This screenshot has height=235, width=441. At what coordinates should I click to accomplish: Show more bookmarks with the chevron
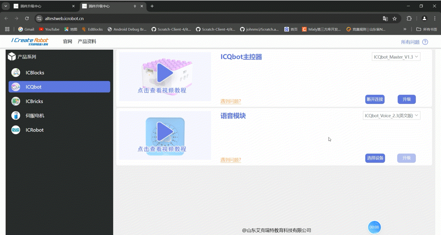(x=405, y=29)
